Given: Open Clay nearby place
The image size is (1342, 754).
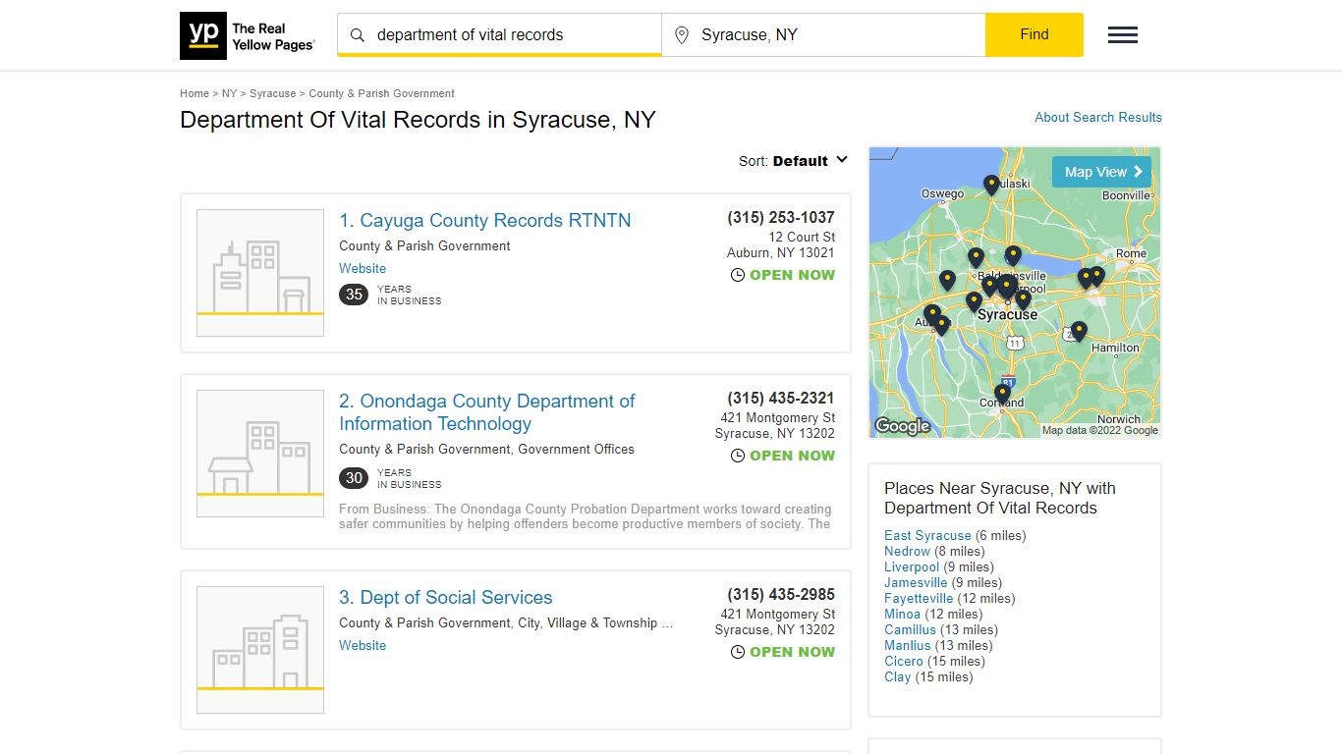Looking at the screenshot, I should (897, 676).
